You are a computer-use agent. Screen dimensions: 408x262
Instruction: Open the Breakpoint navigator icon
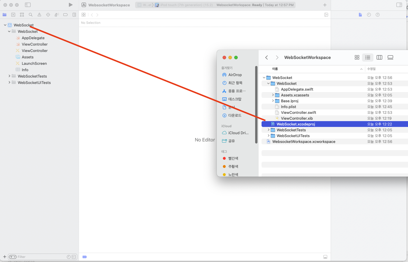(66, 15)
